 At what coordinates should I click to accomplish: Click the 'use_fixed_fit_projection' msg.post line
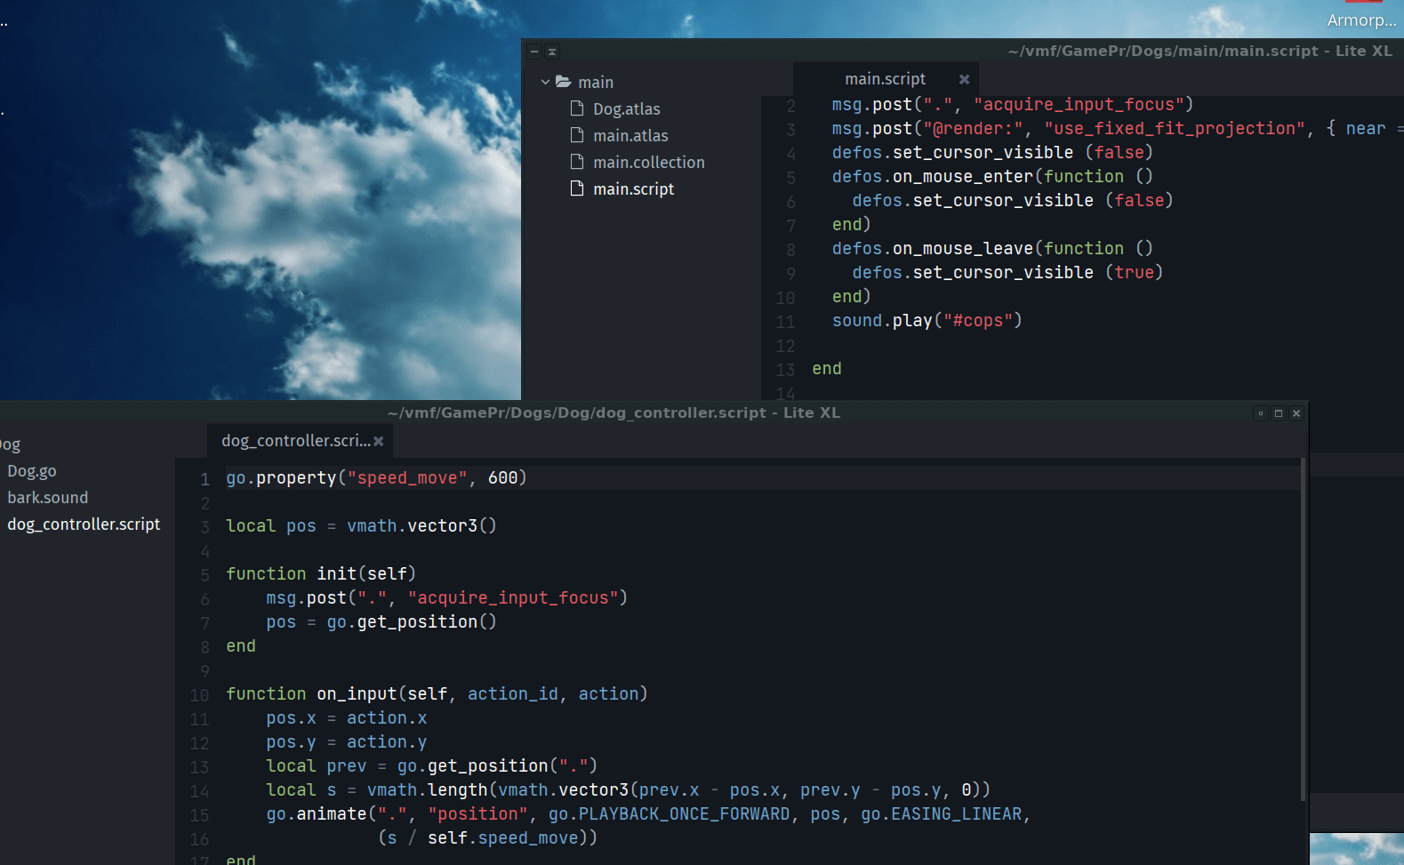1118,129
